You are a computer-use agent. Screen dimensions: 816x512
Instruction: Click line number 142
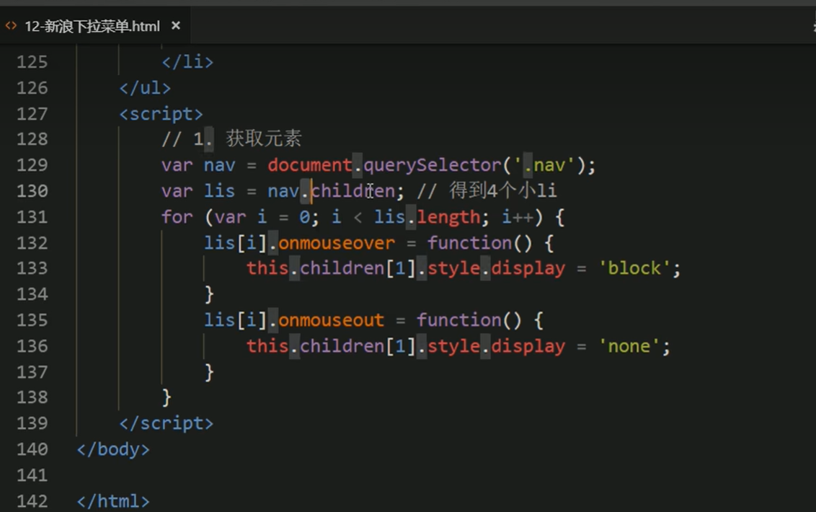coord(32,501)
